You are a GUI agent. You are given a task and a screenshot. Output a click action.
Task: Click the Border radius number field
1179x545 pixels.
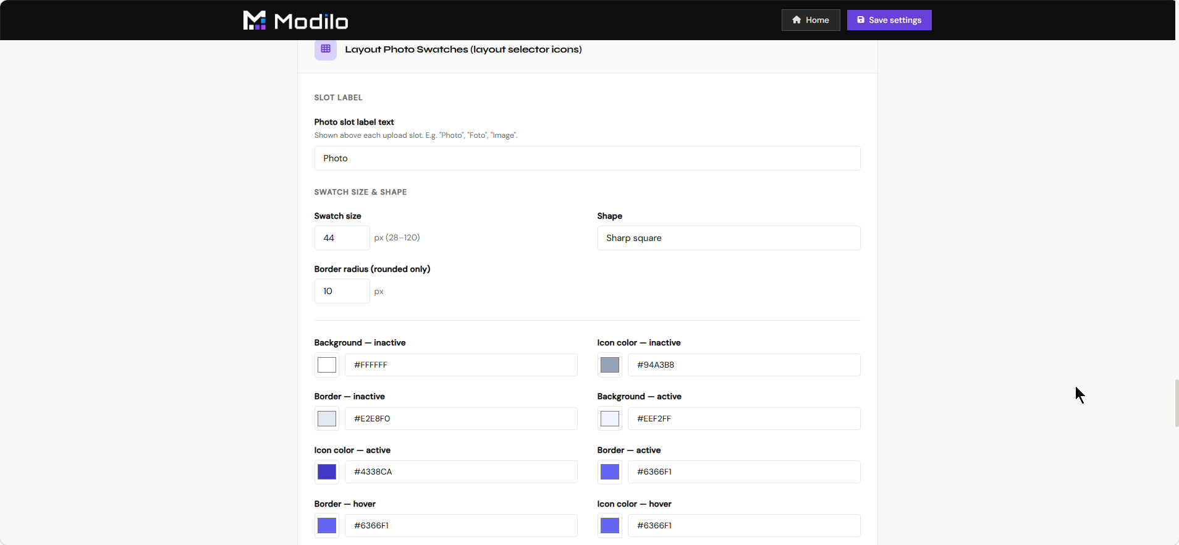click(342, 291)
